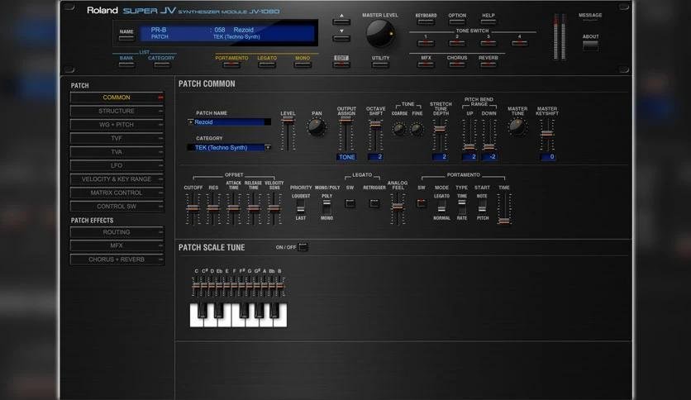Toggle the Portamento SW button

coord(422,203)
